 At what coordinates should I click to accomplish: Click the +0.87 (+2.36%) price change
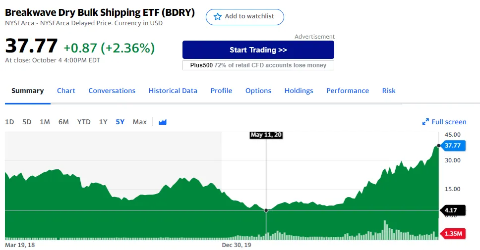[109, 48]
